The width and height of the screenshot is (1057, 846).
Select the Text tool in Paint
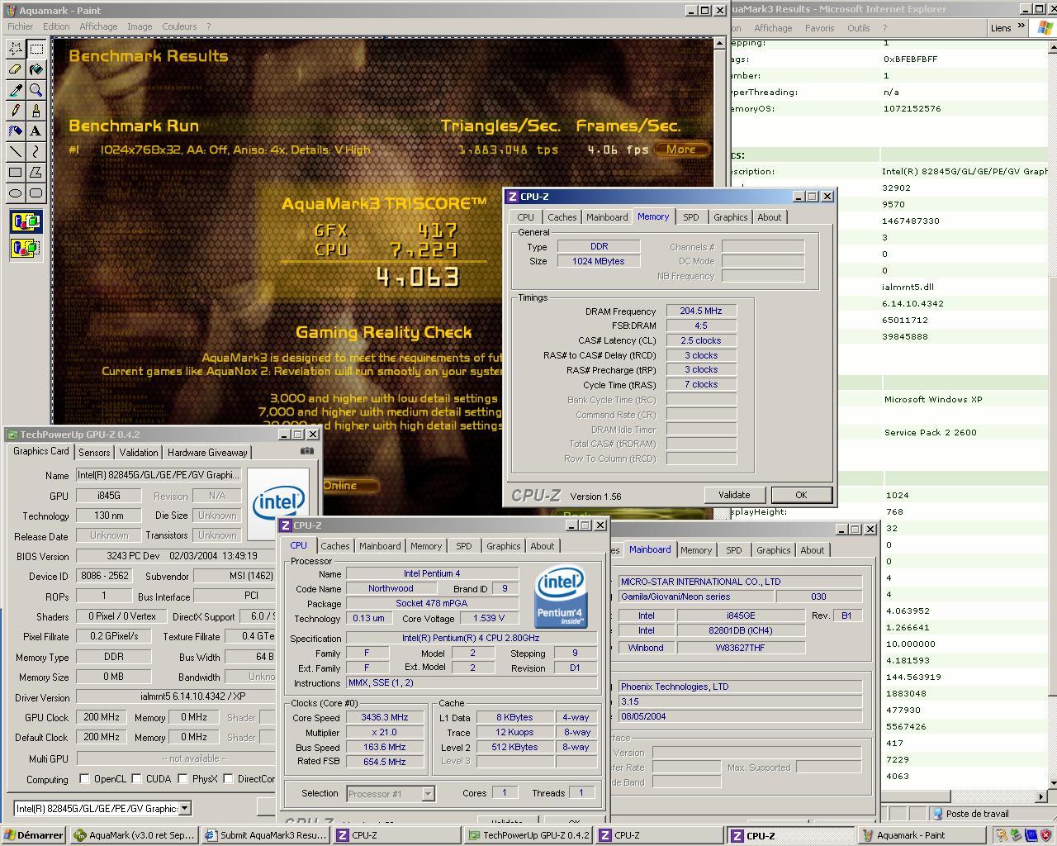(36, 131)
